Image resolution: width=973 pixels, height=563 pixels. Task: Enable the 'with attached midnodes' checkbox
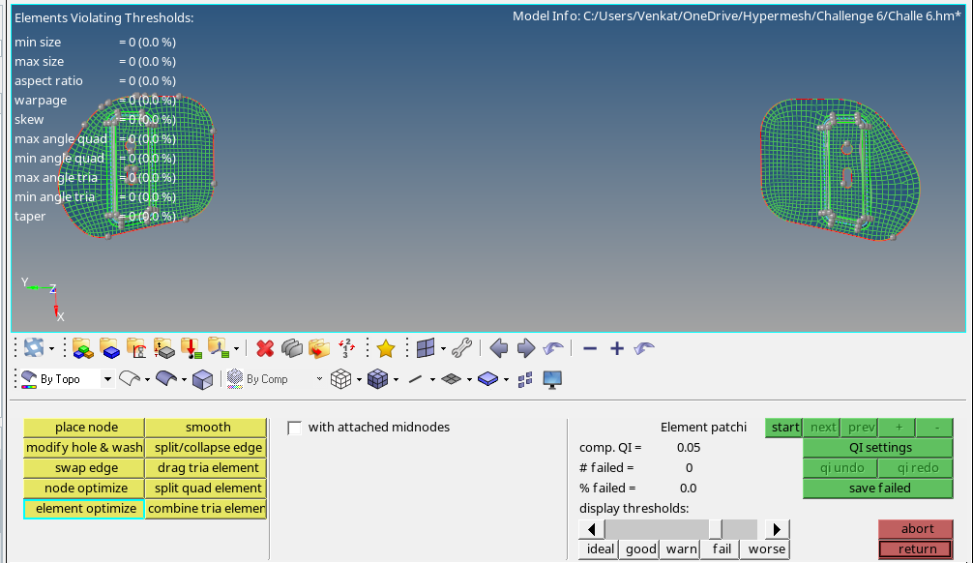point(295,427)
